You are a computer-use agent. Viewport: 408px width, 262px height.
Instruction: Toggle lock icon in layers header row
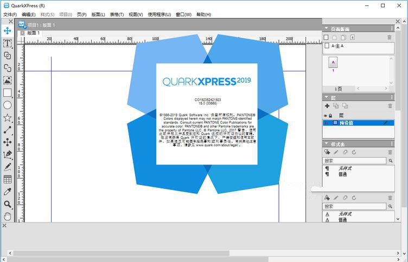[330, 115]
